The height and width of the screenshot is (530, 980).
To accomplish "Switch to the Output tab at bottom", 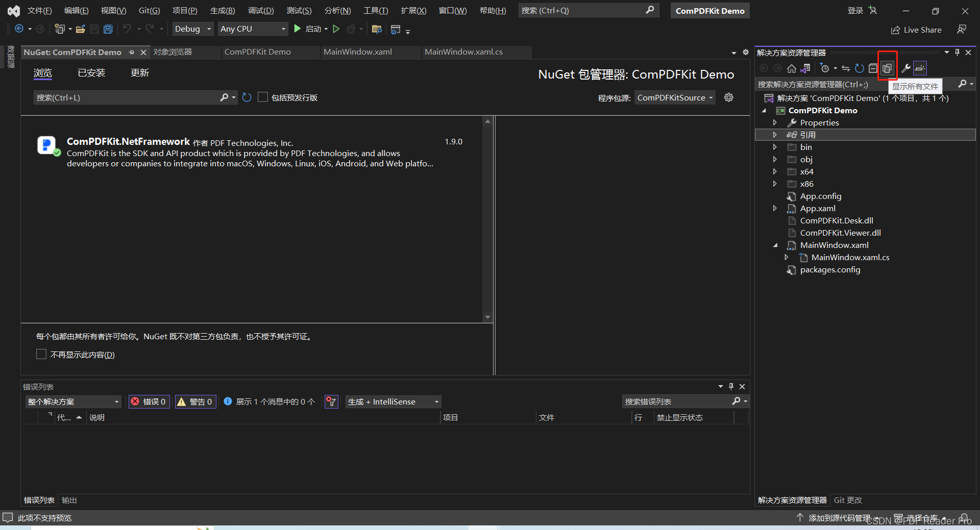I will (69, 500).
